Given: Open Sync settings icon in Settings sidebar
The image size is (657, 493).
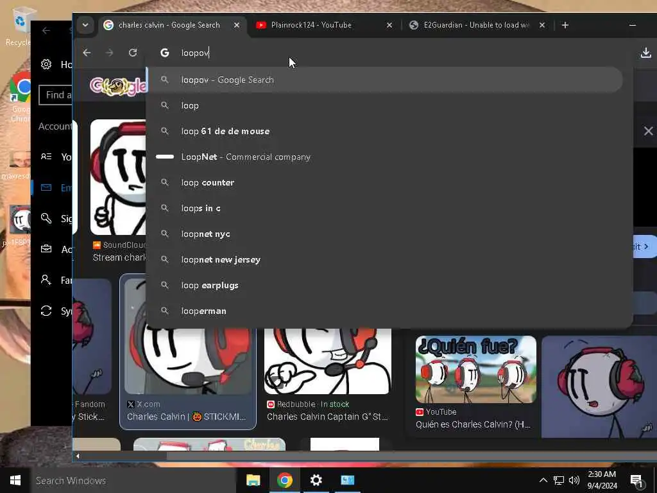Looking at the screenshot, I should click(x=46, y=311).
